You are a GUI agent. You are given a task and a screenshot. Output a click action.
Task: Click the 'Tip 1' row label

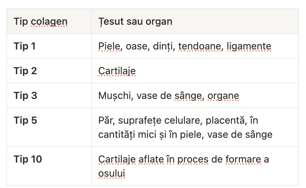49,46
